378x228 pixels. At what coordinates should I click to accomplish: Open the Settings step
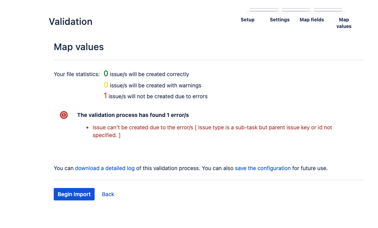(280, 19)
